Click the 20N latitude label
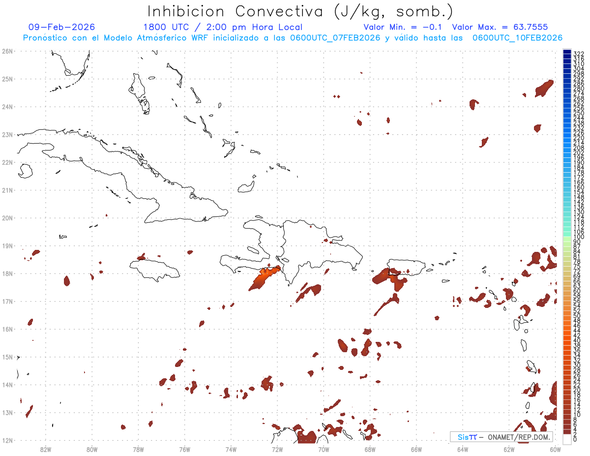The image size is (590, 456). click(x=7, y=218)
